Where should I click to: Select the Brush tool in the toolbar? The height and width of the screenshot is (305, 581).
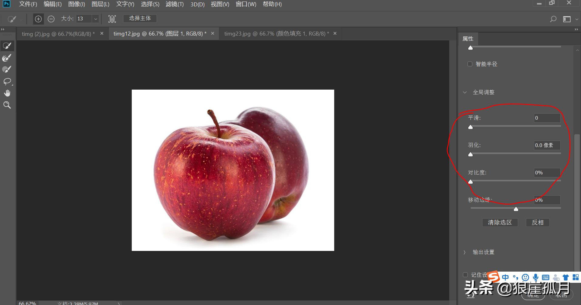coord(7,69)
